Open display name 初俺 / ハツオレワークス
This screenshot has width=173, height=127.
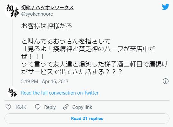click(x=47, y=8)
